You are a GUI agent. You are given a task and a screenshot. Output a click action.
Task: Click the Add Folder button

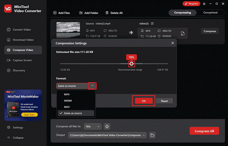pyautogui.click(x=89, y=13)
